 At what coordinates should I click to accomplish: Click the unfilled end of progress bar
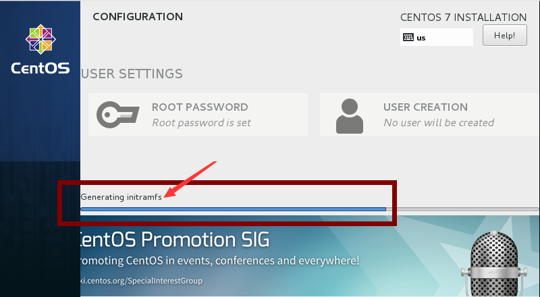(462, 209)
